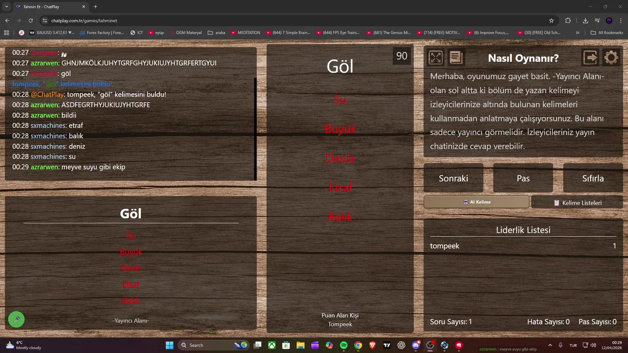Open the araba bookmarks folder
628x353 pixels.
tap(216, 33)
